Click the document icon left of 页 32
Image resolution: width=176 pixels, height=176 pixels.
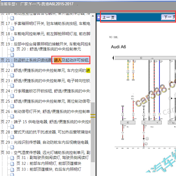point(12,164)
